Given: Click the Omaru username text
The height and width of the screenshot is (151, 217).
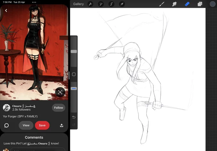Looking at the screenshot, I should (24, 106).
